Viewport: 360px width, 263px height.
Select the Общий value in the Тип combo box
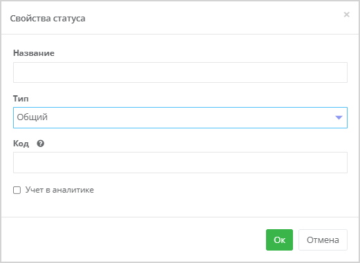pos(32,117)
